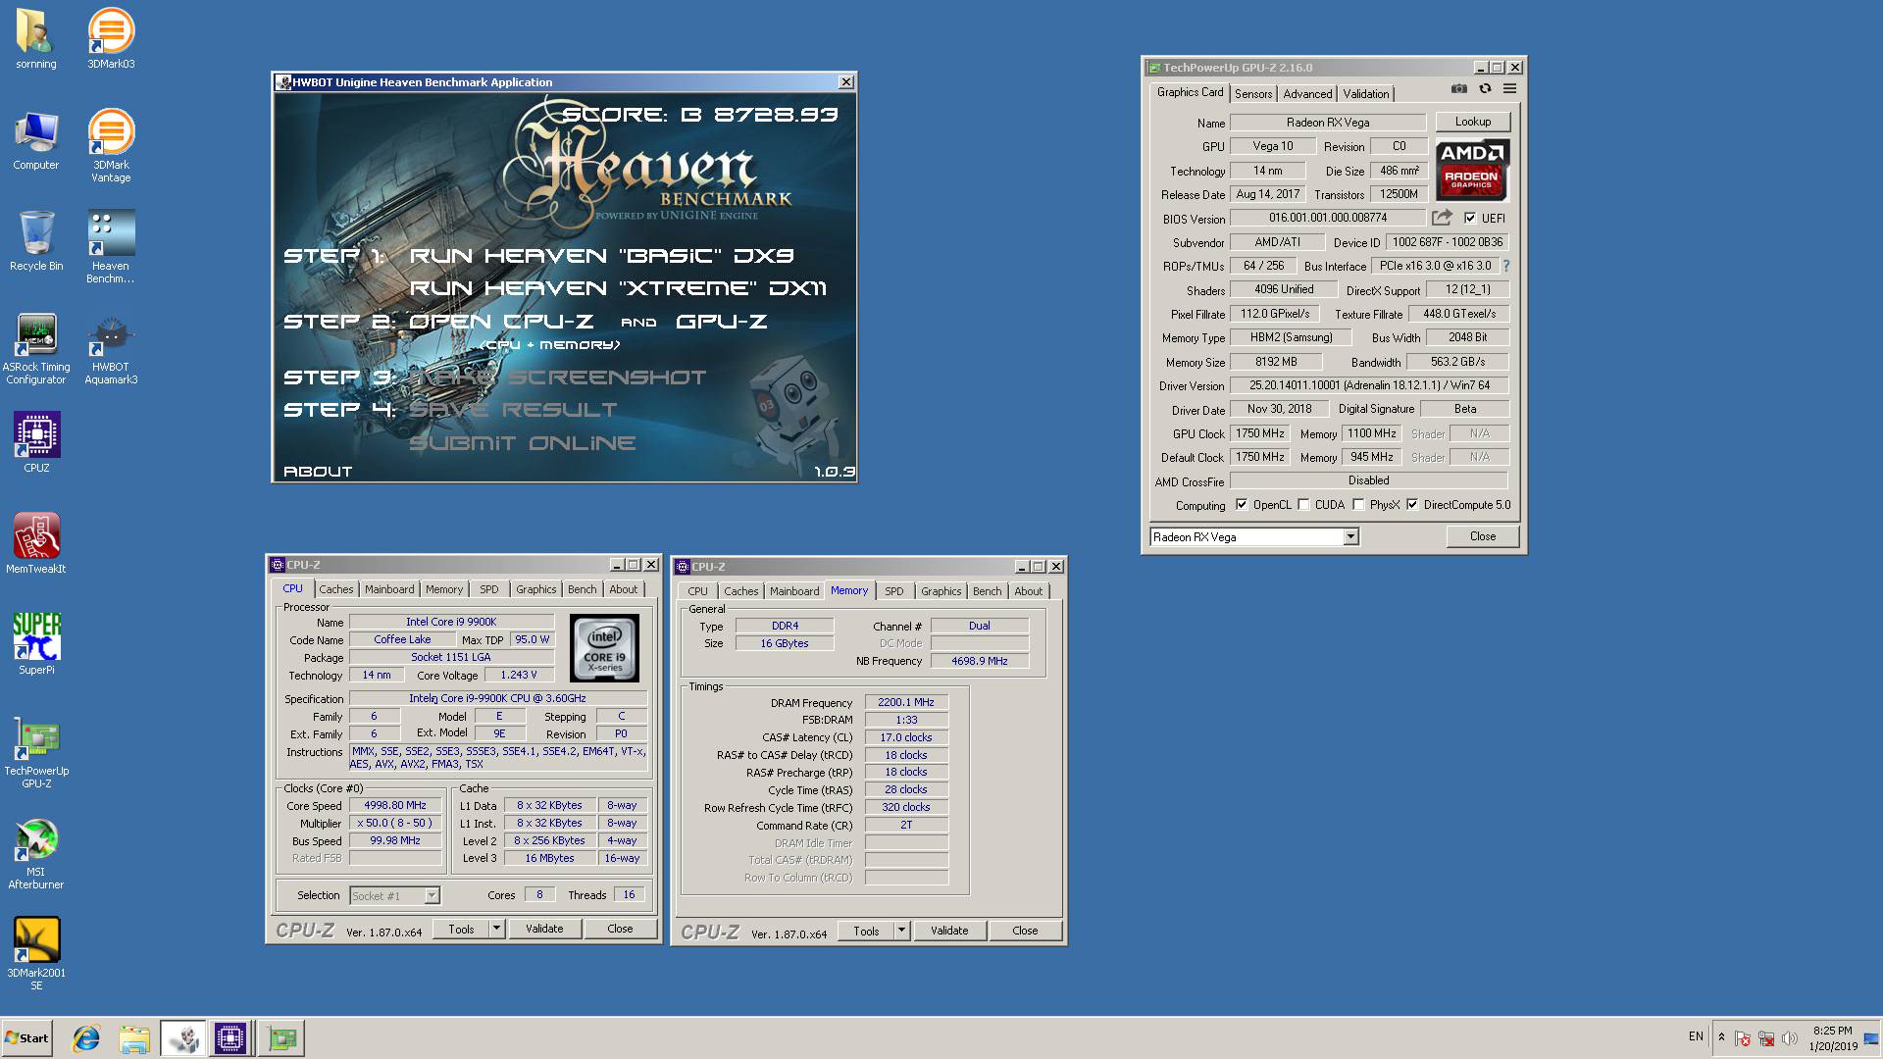
Task: Toggle the PhysX checkbox
Action: (1358, 505)
